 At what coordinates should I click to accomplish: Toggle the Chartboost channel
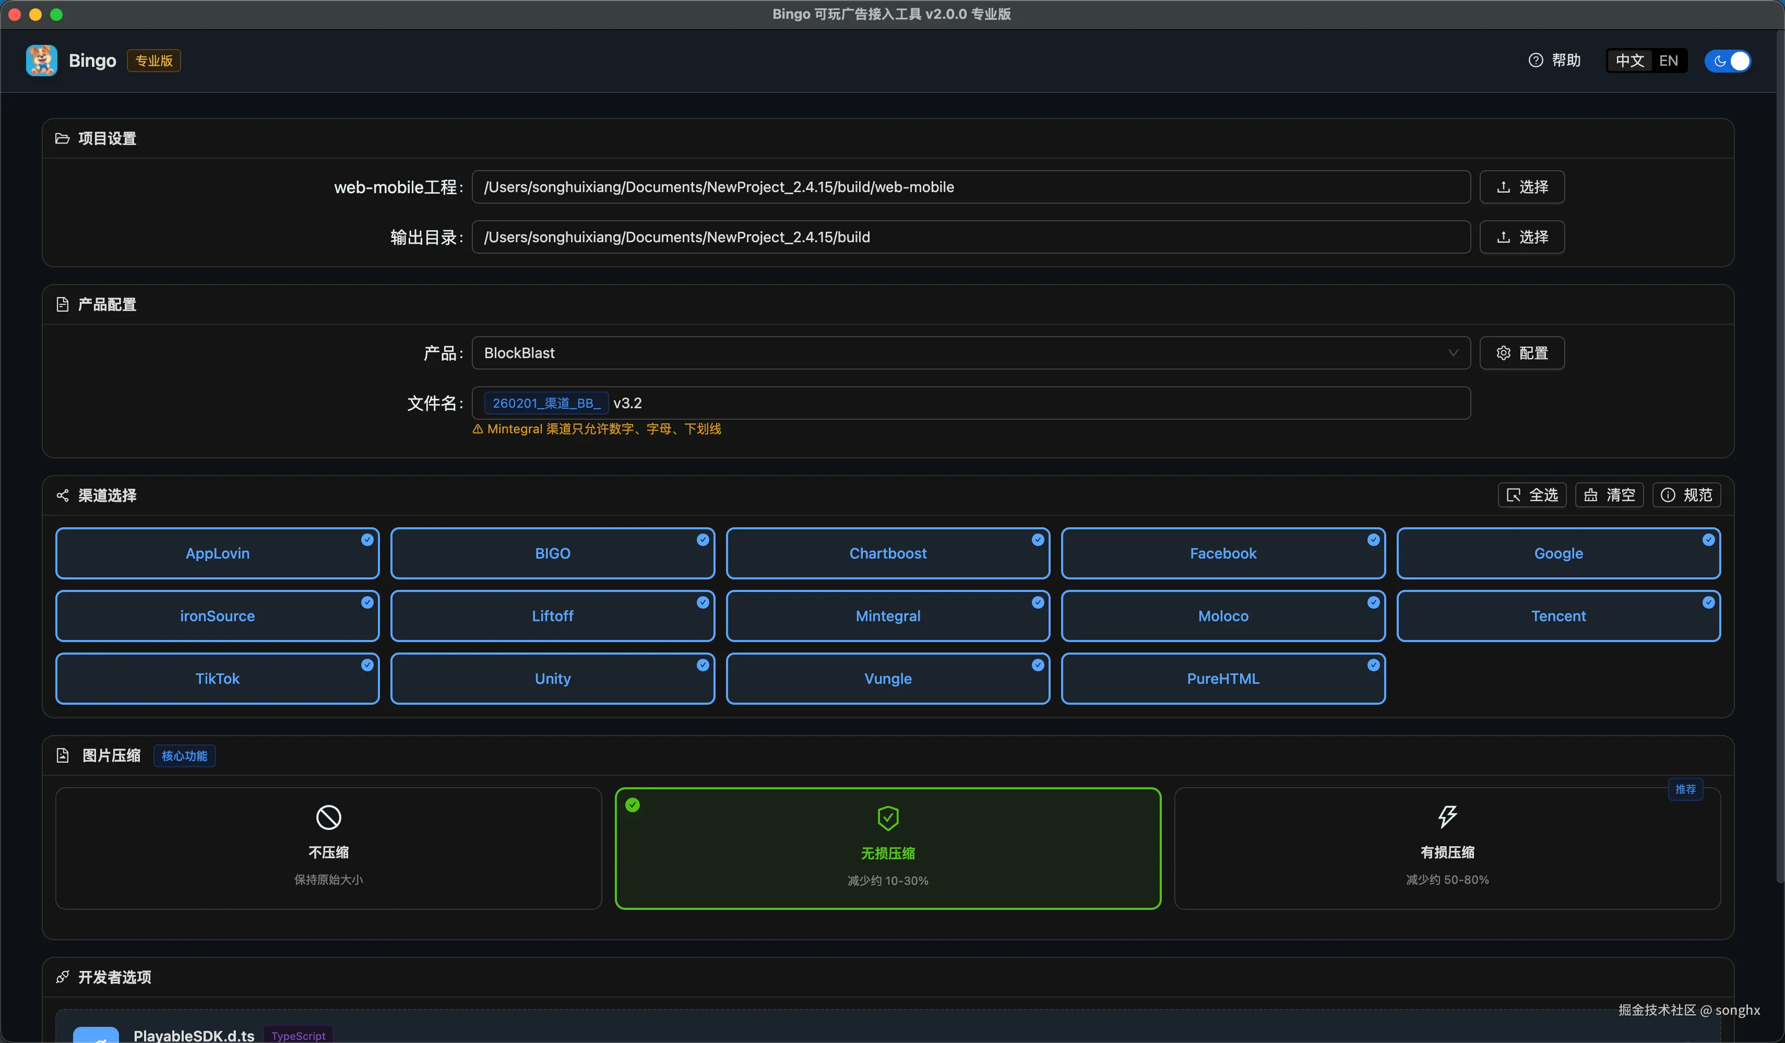pos(887,553)
